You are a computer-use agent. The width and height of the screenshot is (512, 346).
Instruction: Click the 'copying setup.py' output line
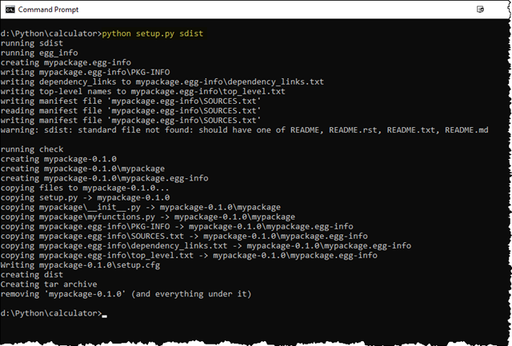(86, 197)
